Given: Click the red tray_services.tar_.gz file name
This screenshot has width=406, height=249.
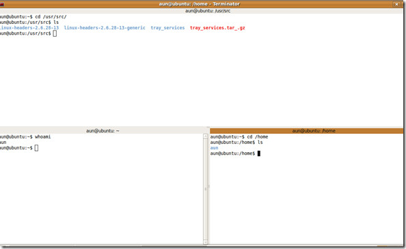Looking at the screenshot, I should (217, 28).
